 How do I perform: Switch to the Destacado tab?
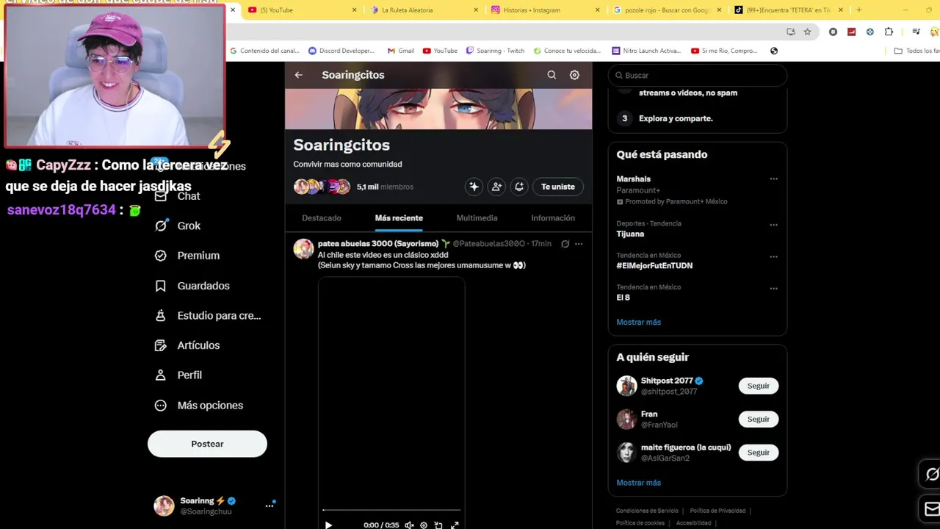pos(322,218)
